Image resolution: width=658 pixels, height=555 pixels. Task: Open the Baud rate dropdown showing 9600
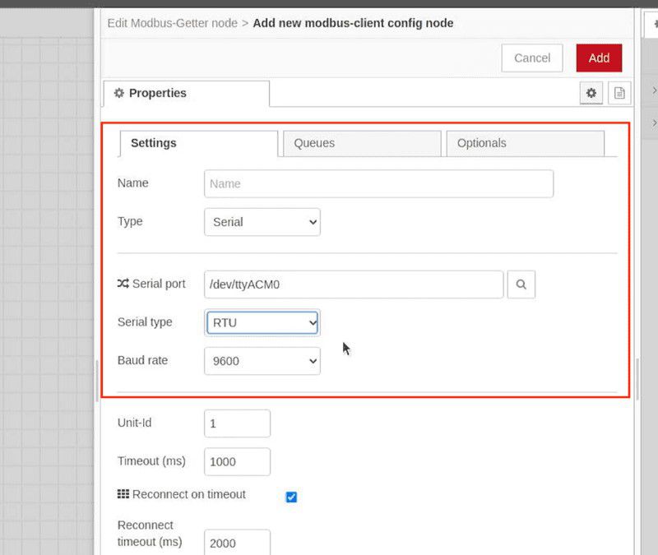coord(262,361)
